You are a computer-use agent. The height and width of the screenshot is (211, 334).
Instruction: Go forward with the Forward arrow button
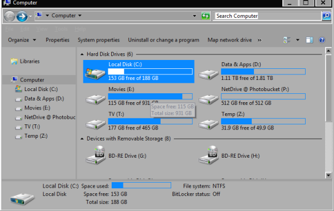coord(22,16)
